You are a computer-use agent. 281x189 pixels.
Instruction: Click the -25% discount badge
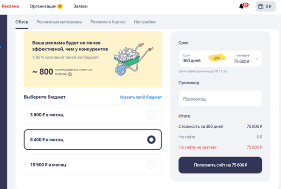point(216,58)
